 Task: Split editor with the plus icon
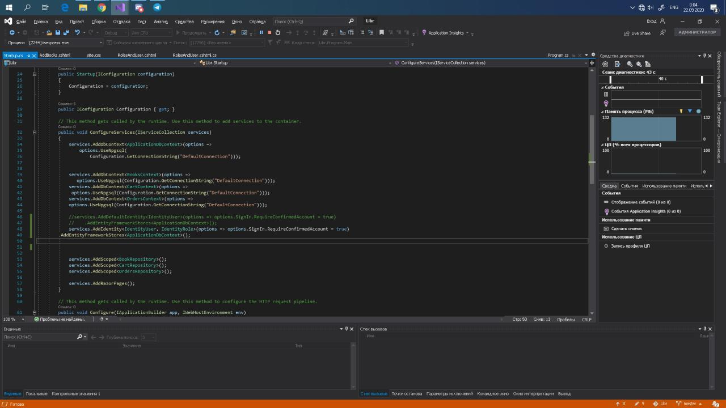[592, 63]
